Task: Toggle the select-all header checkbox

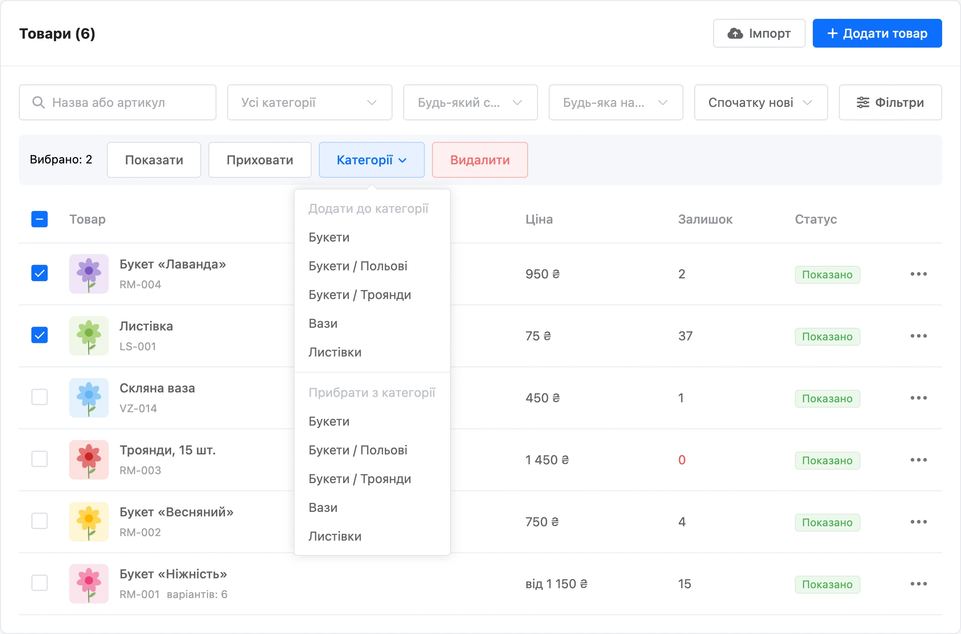Action: point(40,219)
